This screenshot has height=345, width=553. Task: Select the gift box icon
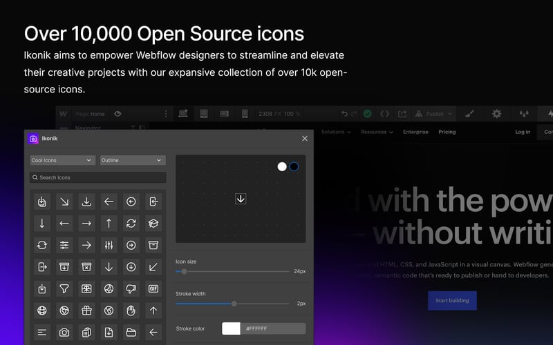(86, 310)
